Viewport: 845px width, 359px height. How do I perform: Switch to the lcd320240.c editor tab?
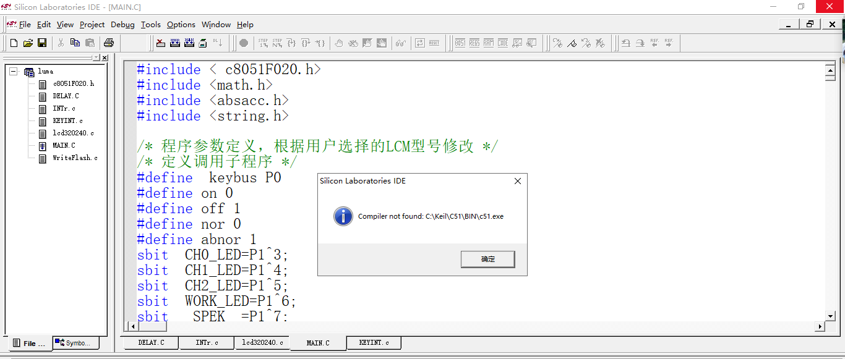262,342
